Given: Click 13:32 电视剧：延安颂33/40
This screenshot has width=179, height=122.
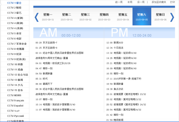Looking at the screenshot, I should [121, 53].
